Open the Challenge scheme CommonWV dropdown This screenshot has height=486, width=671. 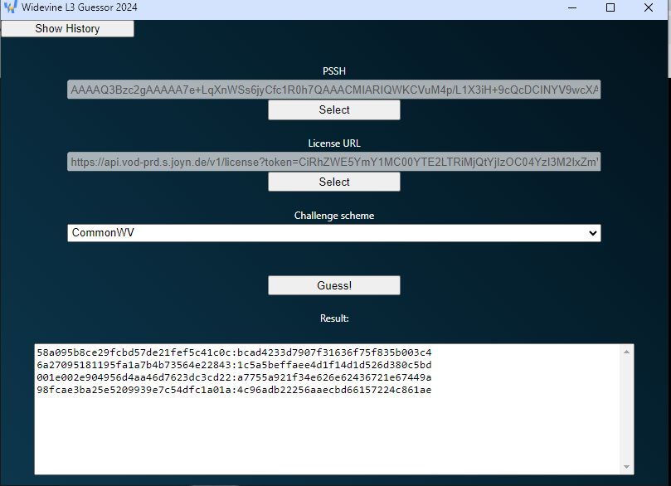pyautogui.click(x=333, y=233)
